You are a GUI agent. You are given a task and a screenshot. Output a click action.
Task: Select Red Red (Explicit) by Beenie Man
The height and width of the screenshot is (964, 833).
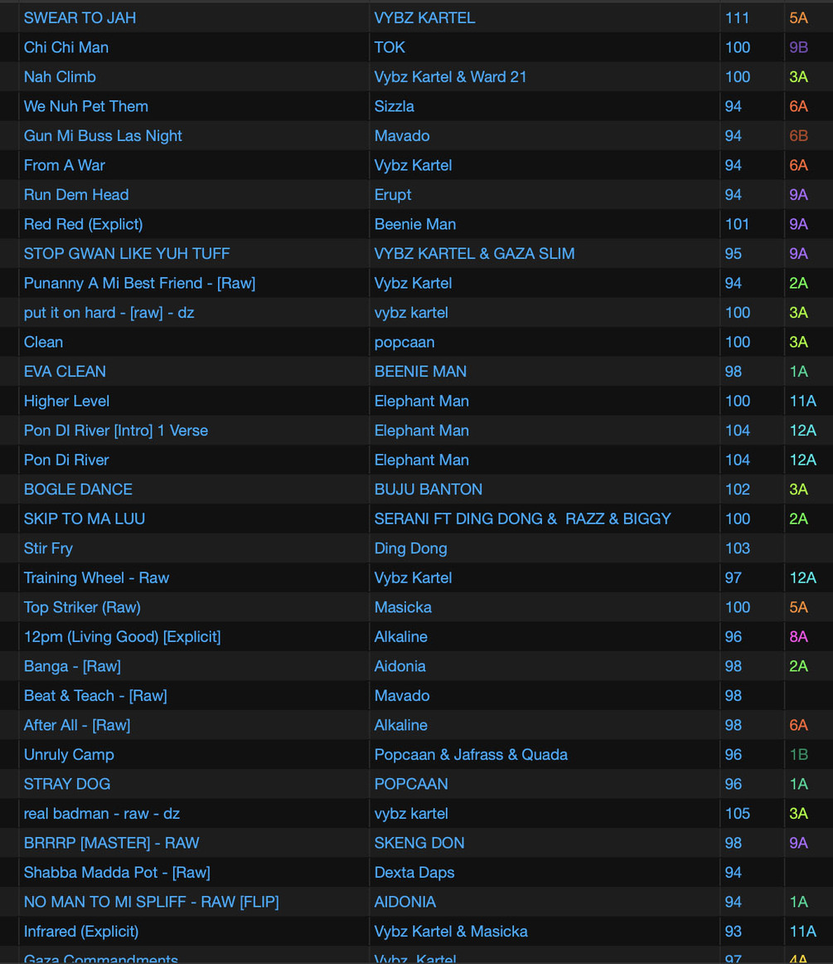pos(83,224)
